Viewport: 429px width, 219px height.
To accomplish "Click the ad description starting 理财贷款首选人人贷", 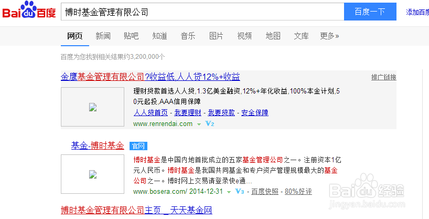I will [x=237, y=96].
